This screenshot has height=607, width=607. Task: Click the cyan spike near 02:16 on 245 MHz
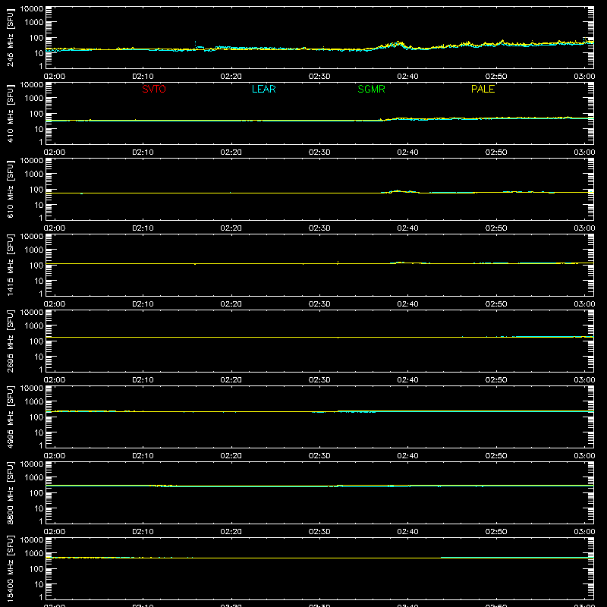[195, 43]
